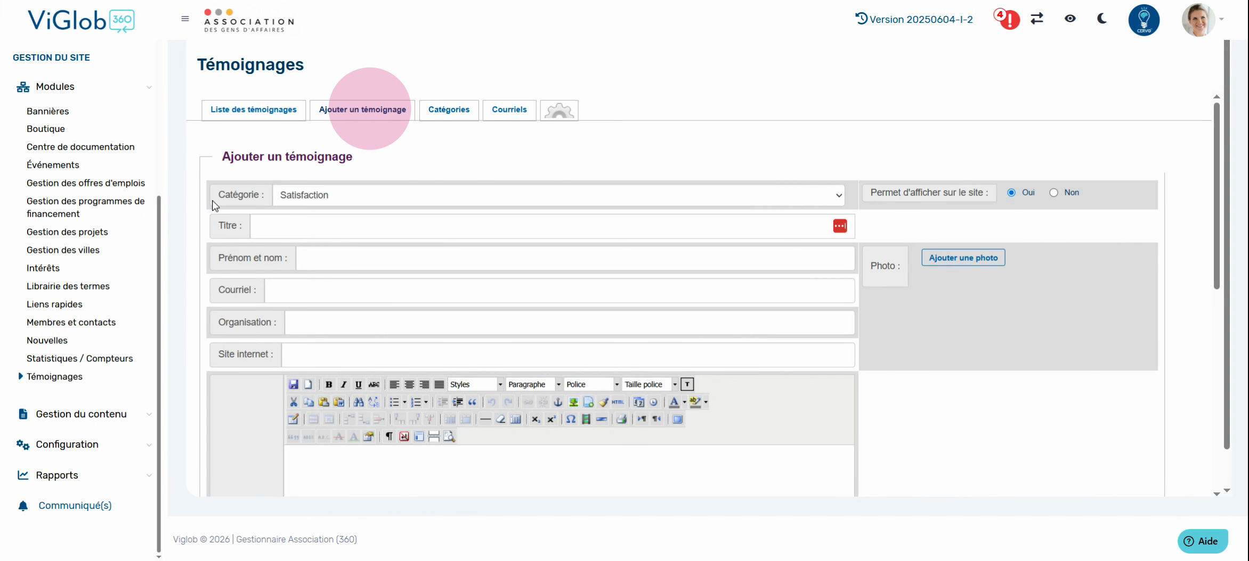The image size is (1249, 561).
Task: Open the Catégorie dropdown showing Satisfaction
Action: point(558,195)
